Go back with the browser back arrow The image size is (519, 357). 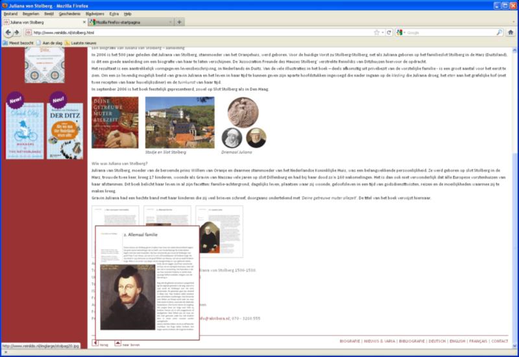pos(8,32)
